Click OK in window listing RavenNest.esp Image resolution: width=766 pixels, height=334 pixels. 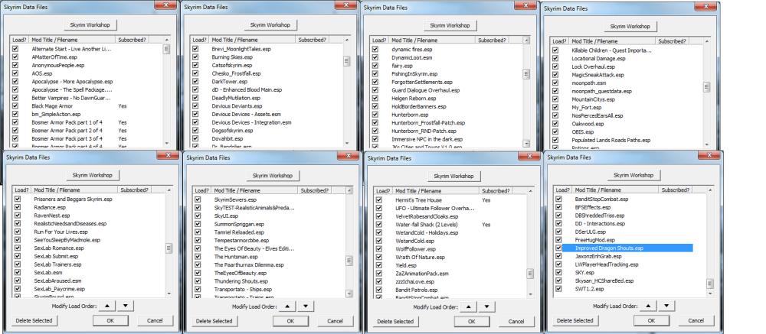pos(110,320)
